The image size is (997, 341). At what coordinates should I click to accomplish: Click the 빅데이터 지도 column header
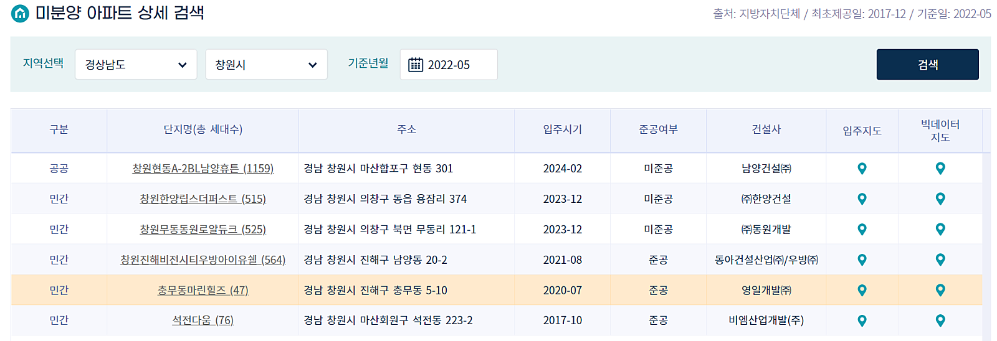940,131
